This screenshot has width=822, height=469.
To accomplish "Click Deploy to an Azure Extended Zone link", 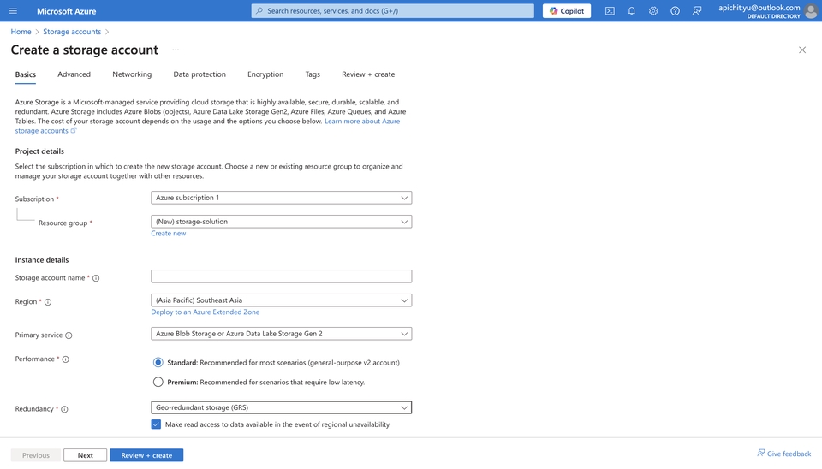I will pos(205,312).
